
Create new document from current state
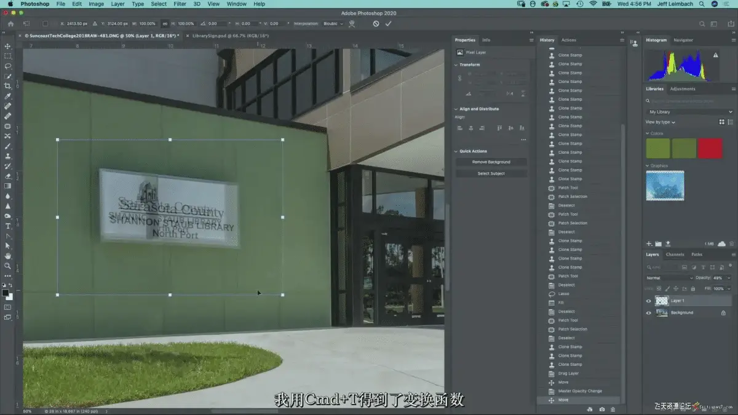[x=589, y=409]
